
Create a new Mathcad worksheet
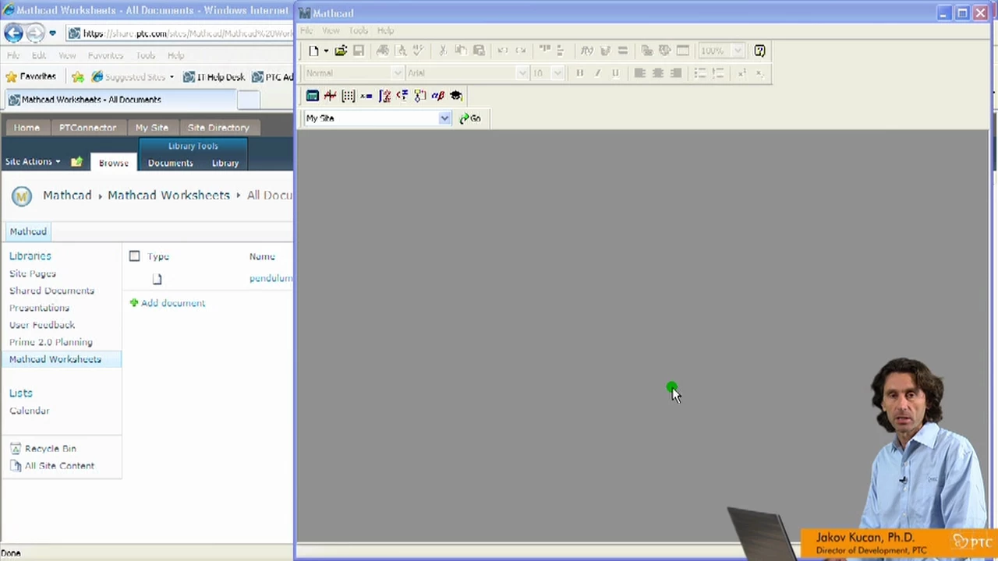313,51
